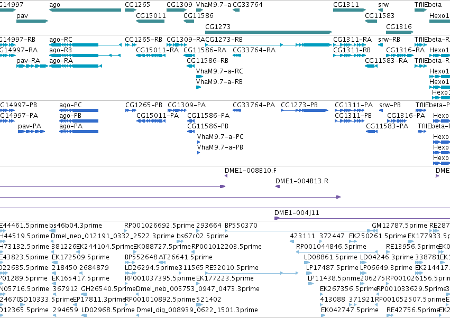Open the CG11583 gene label
Image resolution: width=450 pixels, height=318 pixels.
[379, 16]
